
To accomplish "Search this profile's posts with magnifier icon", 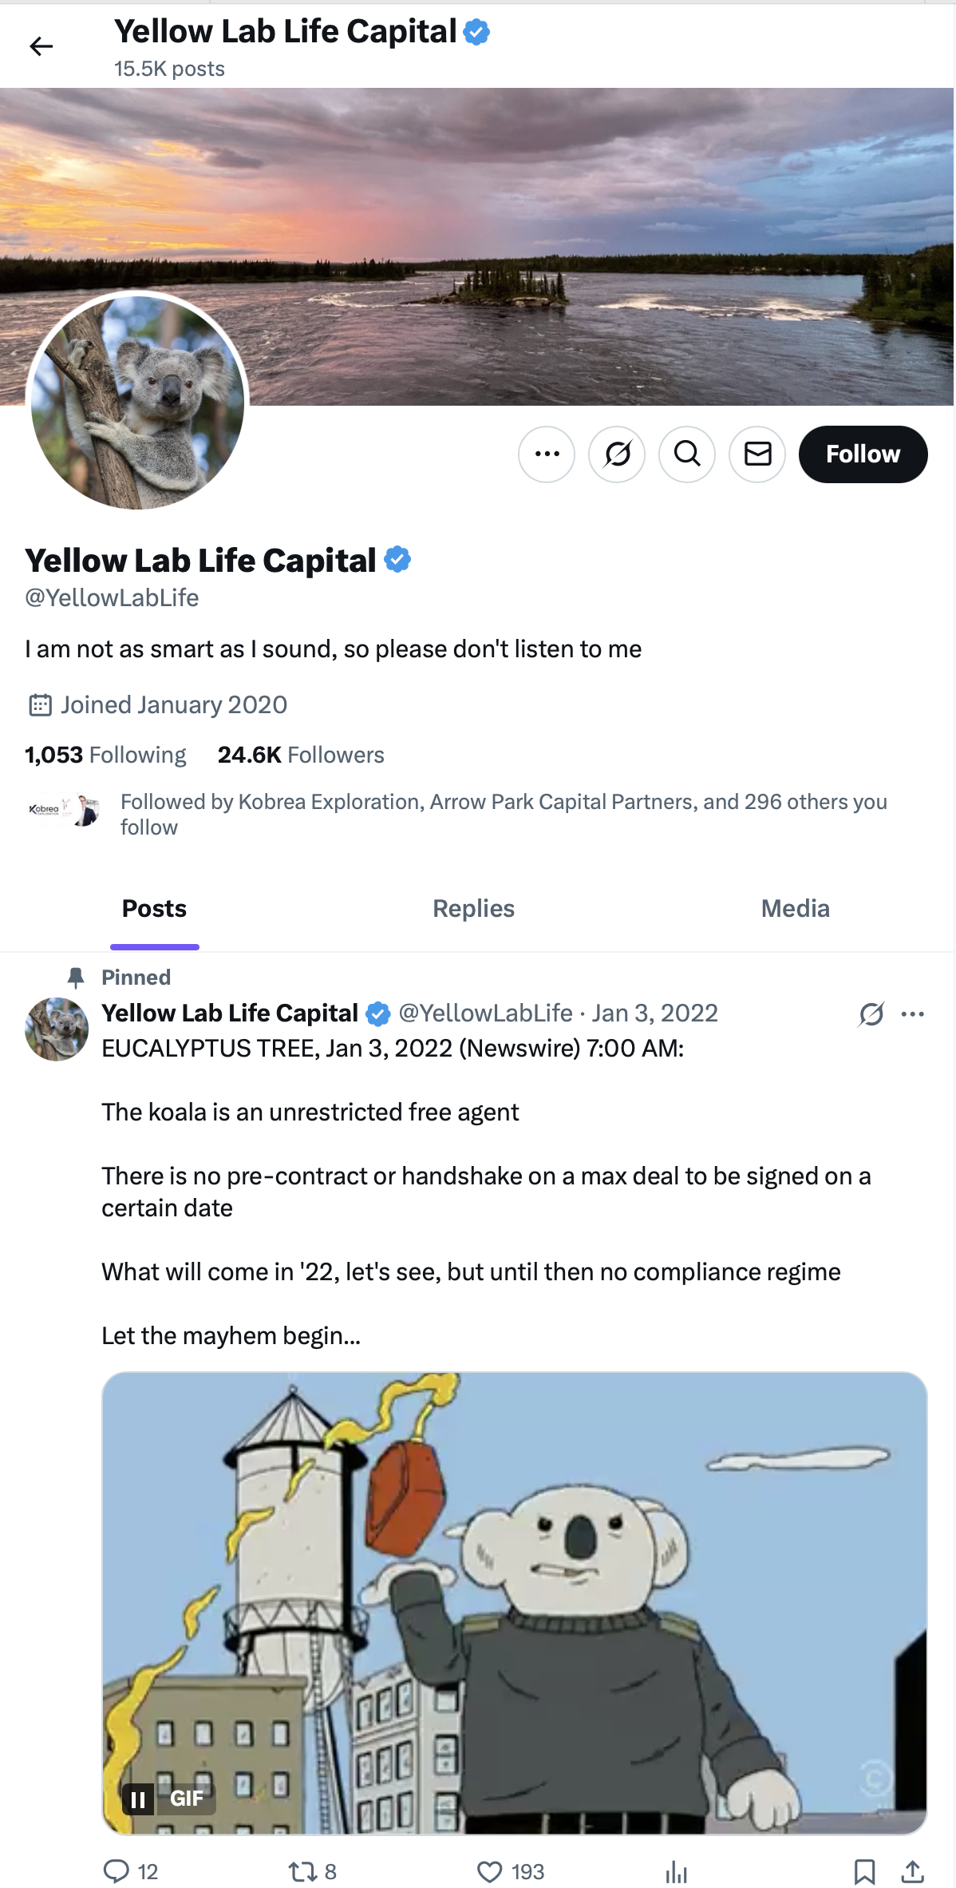I will click(x=687, y=454).
